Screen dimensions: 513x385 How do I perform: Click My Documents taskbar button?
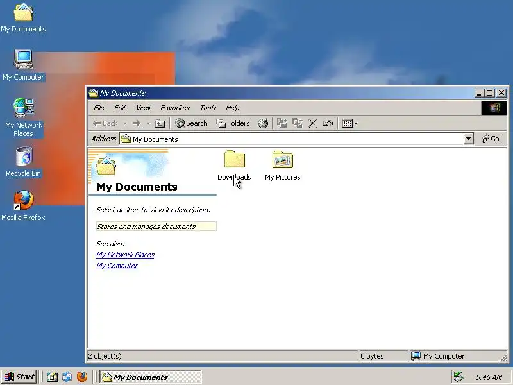click(x=151, y=377)
